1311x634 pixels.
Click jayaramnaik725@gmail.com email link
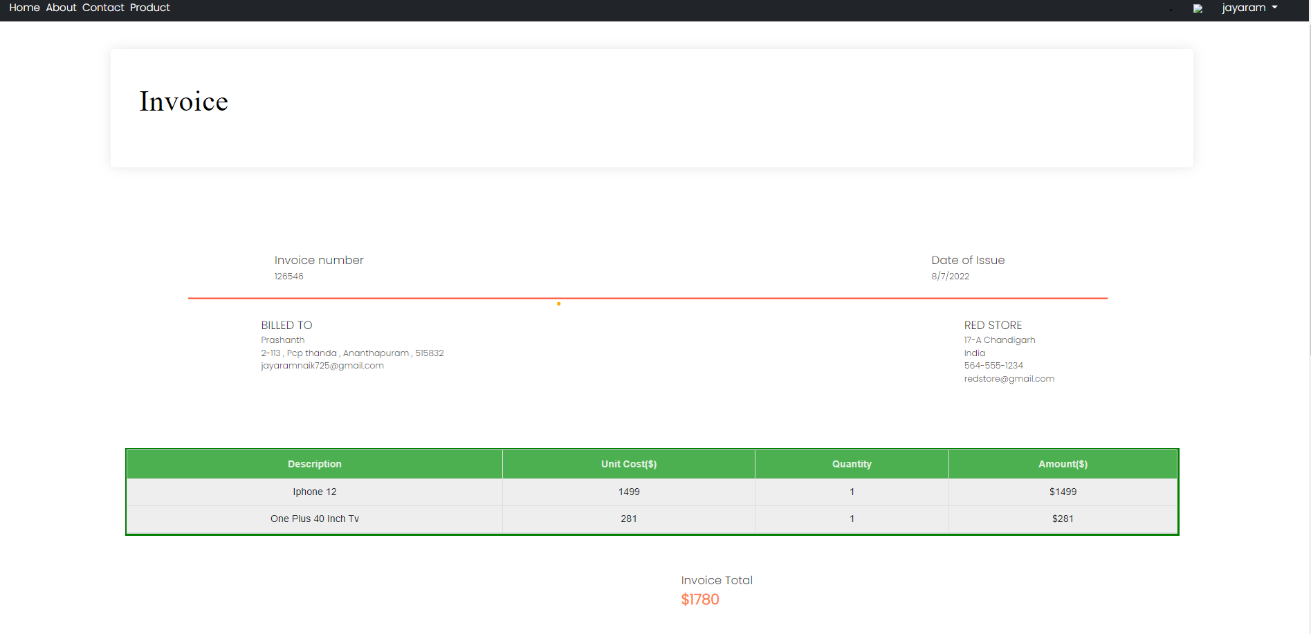(x=322, y=365)
